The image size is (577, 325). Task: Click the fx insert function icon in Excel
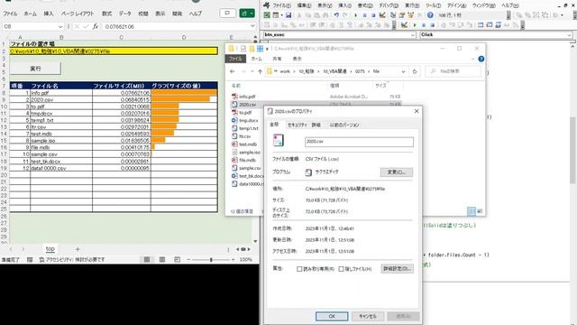(96, 26)
